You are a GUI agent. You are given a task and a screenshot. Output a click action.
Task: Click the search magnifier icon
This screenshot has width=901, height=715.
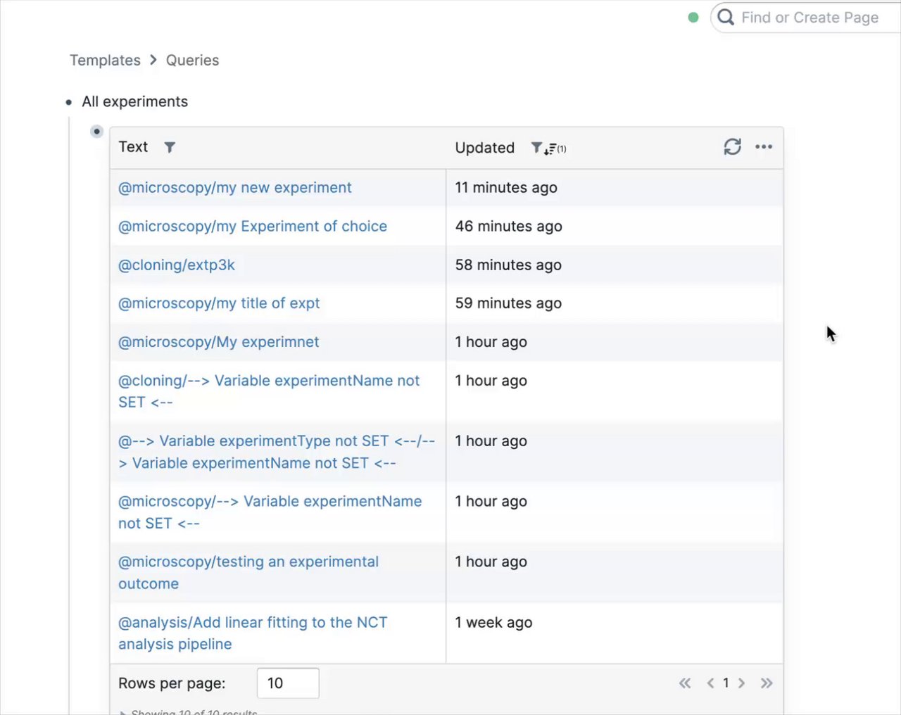[726, 18]
